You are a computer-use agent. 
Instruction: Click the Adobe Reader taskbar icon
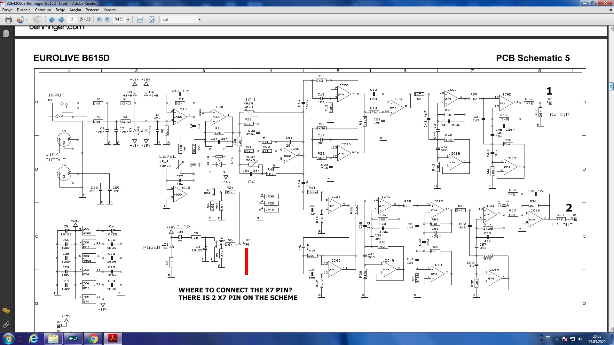point(113,339)
